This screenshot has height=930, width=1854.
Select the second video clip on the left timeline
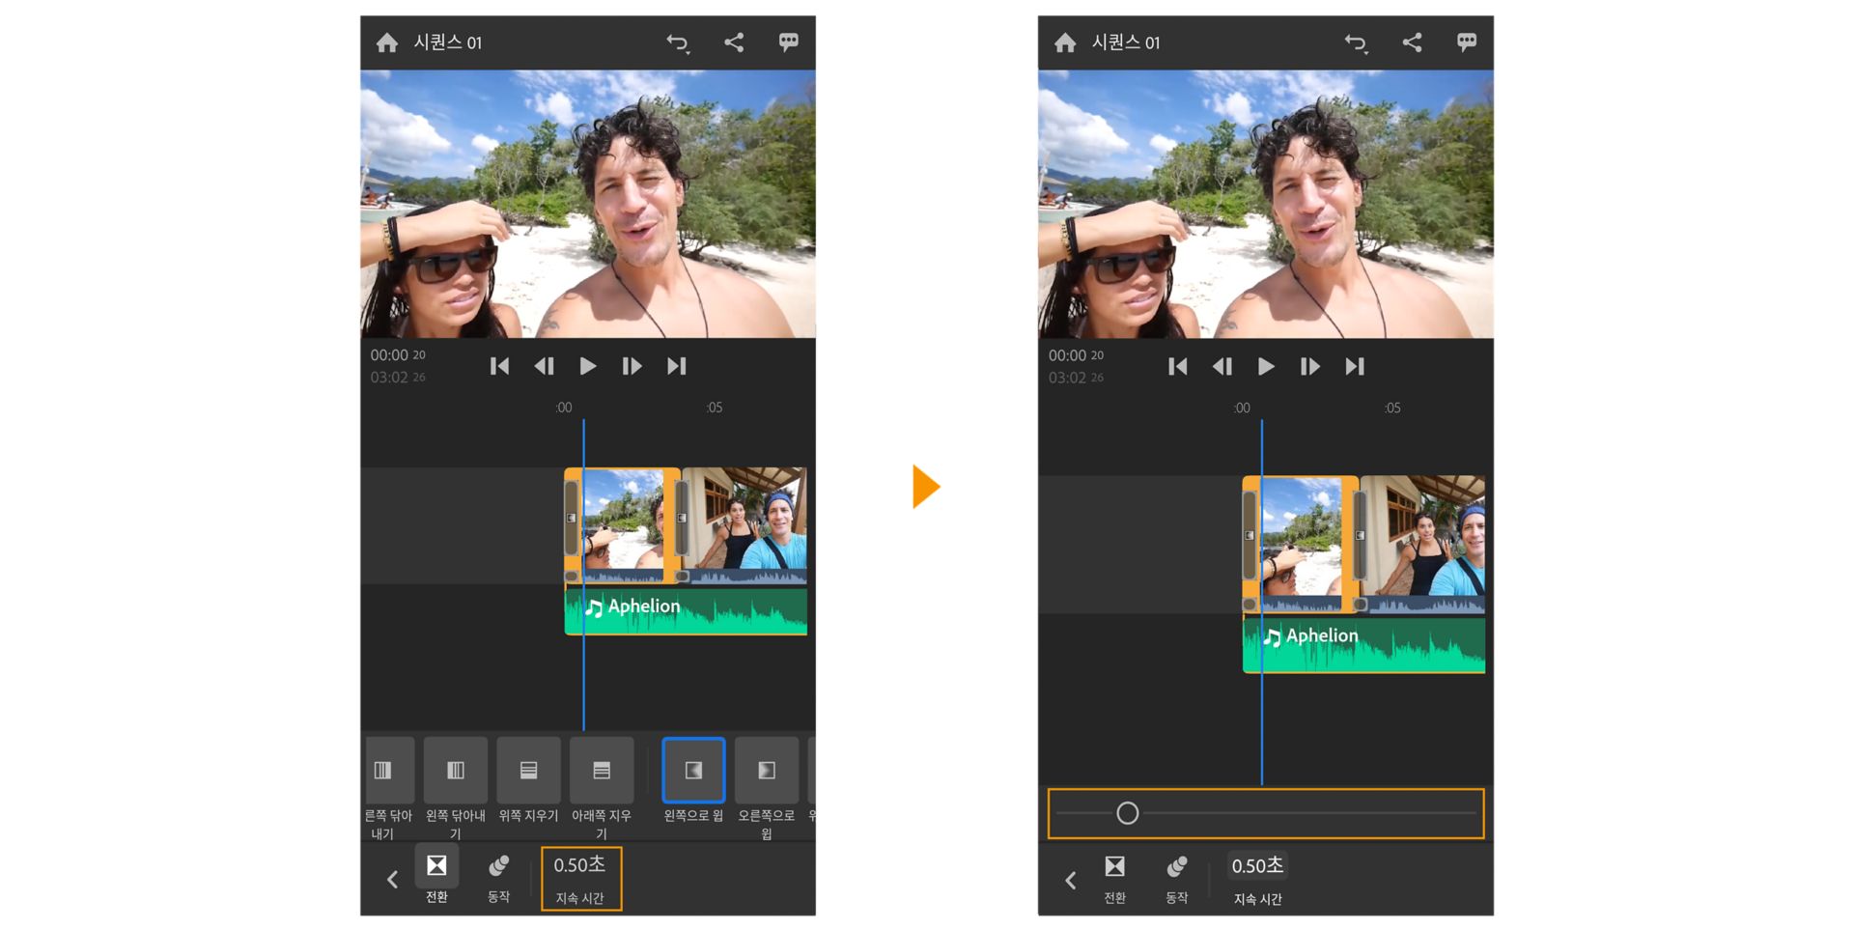(744, 526)
